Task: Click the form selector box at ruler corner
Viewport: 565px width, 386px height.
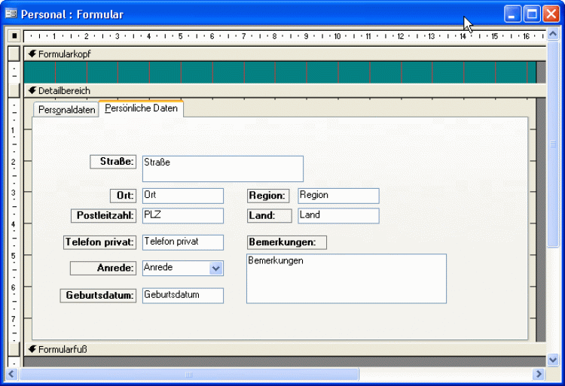Action: (14, 36)
